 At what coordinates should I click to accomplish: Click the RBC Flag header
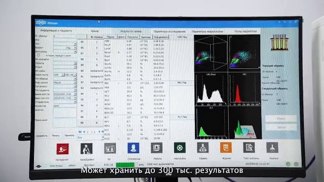[x=182, y=82]
